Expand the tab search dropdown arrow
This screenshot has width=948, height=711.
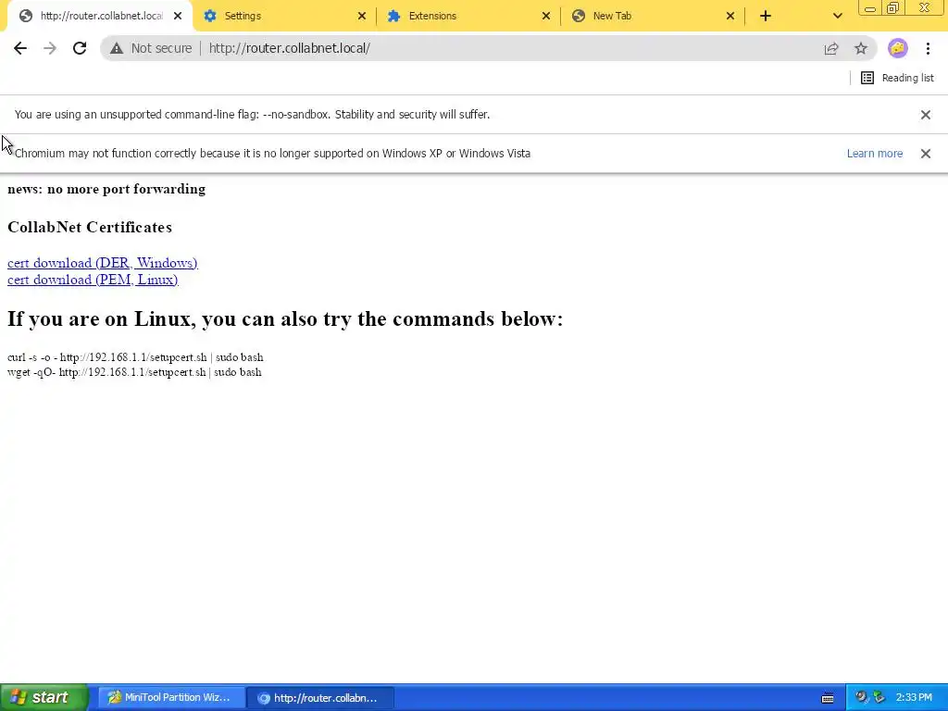click(x=837, y=16)
